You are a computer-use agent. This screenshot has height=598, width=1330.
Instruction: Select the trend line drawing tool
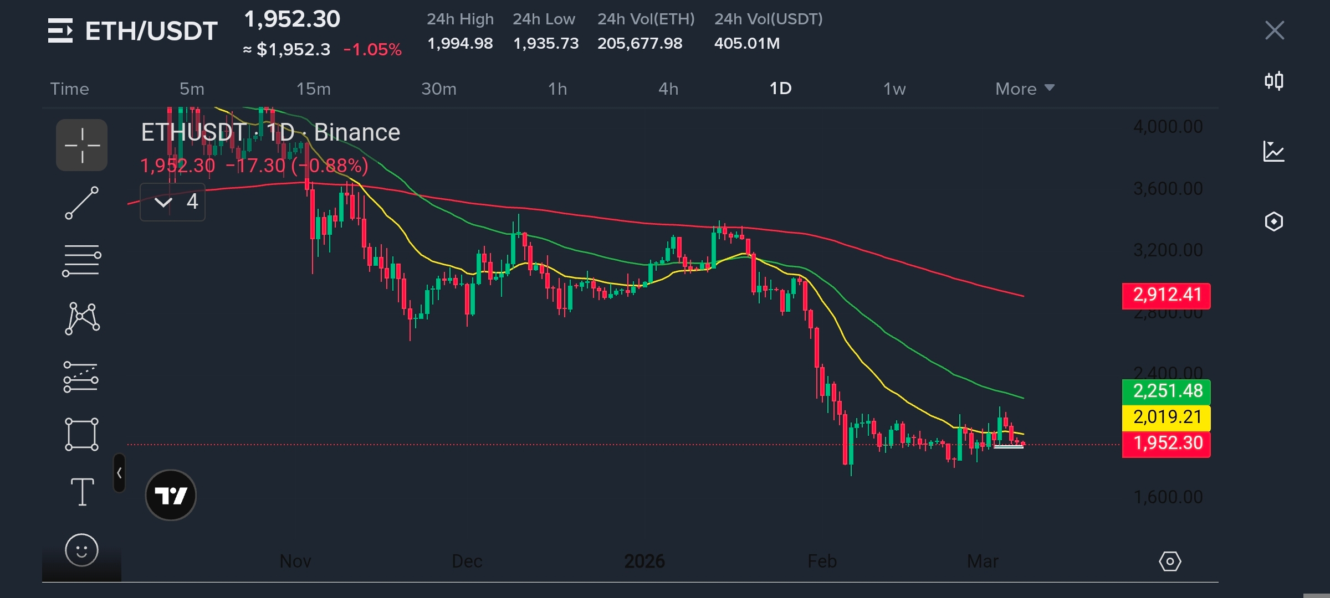coord(81,203)
